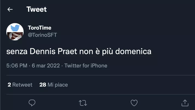The width and height of the screenshot is (195, 110).
Task: Click the words non è più
Action: pyautogui.click(x=96, y=51)
